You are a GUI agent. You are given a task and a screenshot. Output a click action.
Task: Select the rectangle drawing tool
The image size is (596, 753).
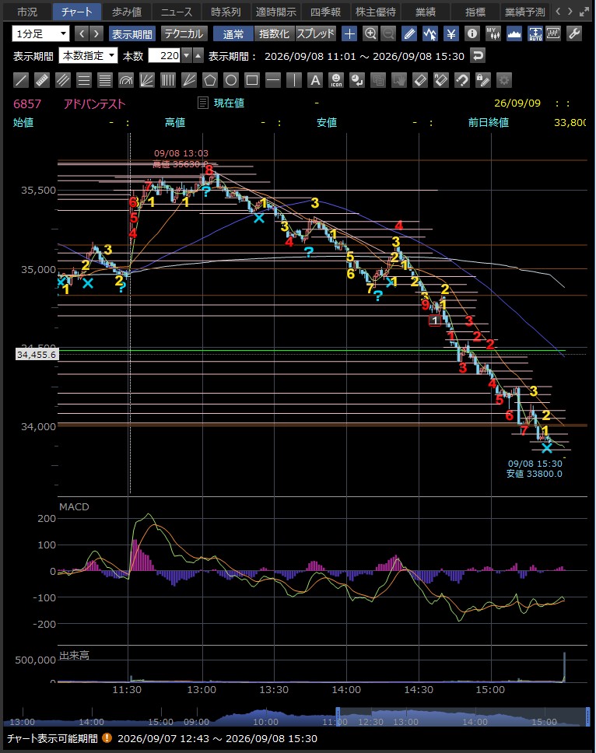tap(252, 80)
